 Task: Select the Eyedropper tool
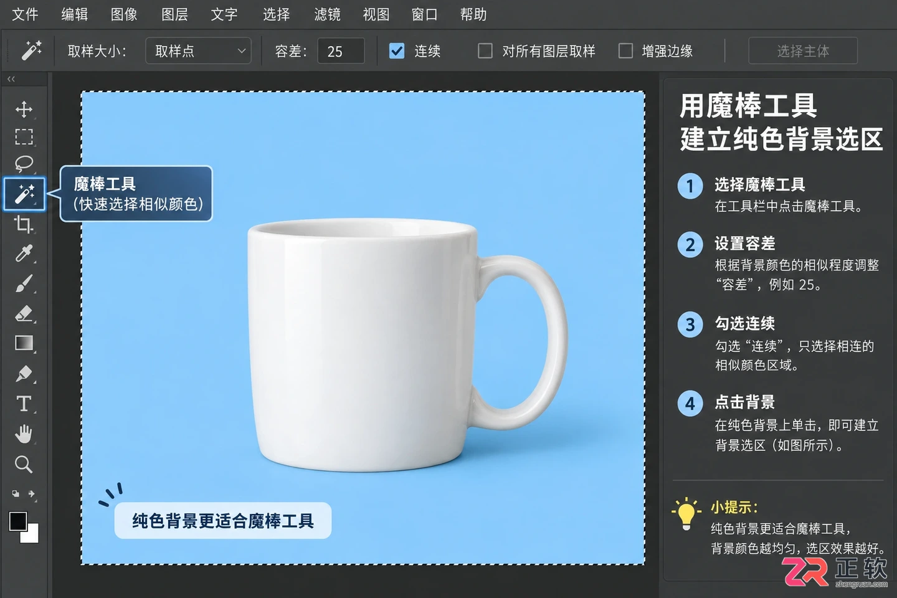coord(24,254)
